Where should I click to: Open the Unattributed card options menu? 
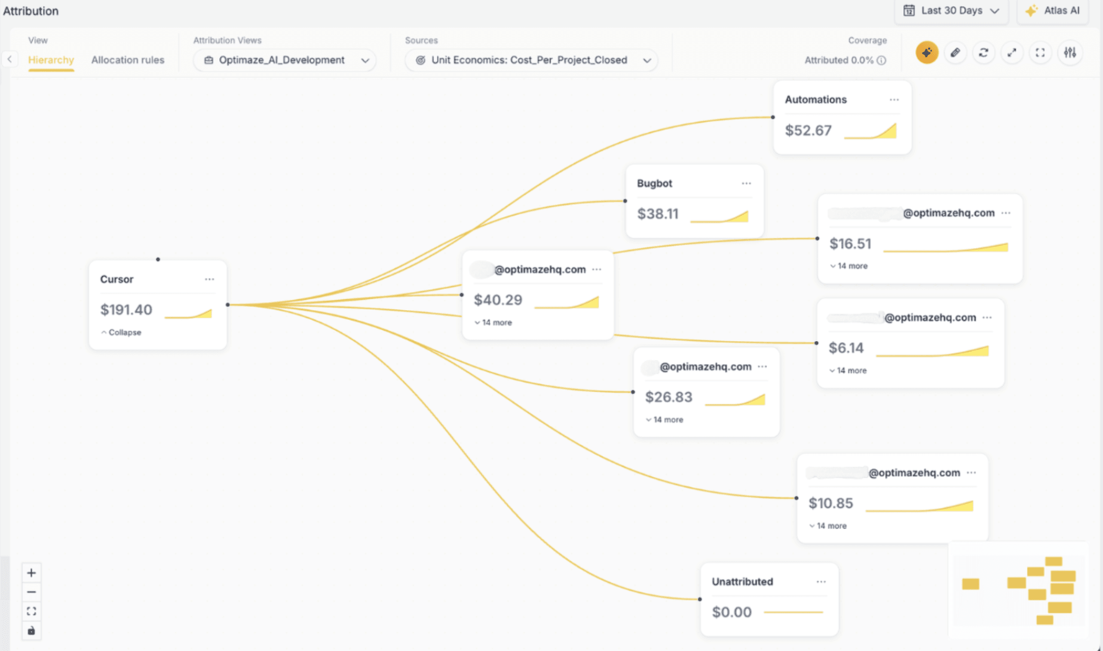[821, 582]
